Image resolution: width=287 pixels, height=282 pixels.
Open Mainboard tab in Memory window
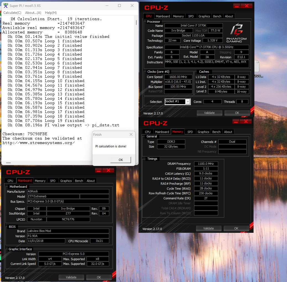pyautogui.click(x=162, y=132)
